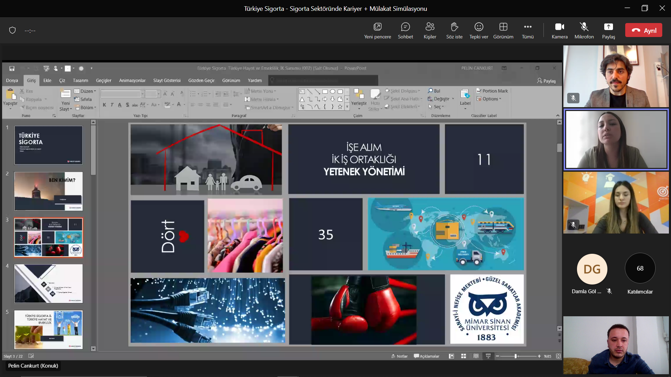671x377 pixels.
Task: Open the Gözden Geçir tab
Action: tap(201, 80)
